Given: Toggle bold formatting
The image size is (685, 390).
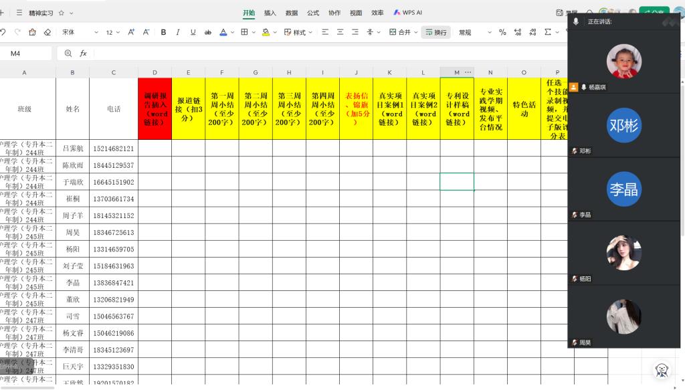Looking at the screenshot, I should (x=164, y=32).
